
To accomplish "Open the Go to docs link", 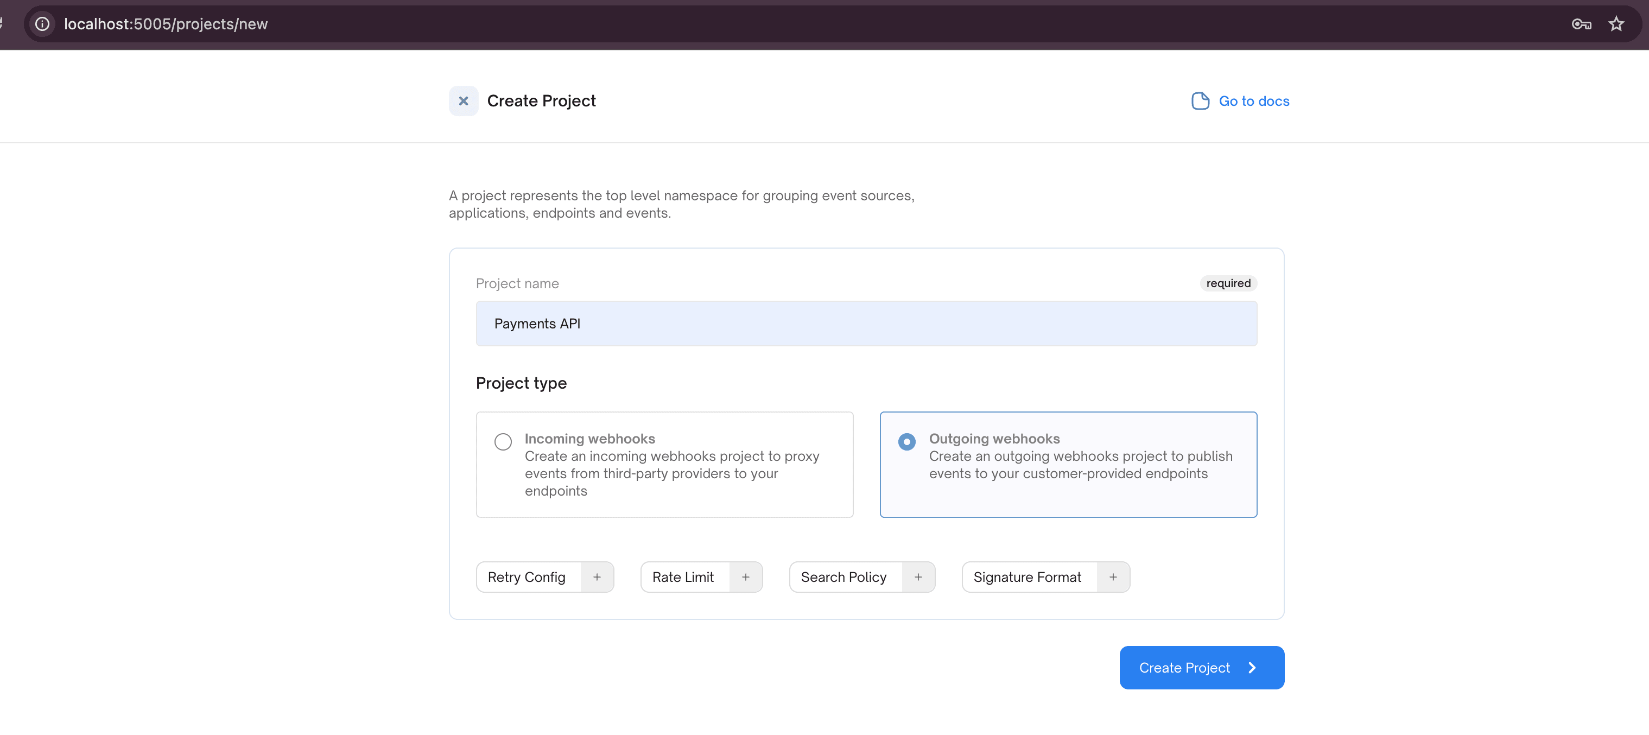I will point(1253,101).
